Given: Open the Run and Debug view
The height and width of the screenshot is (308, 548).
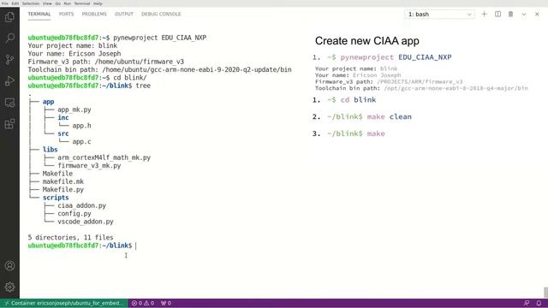Looking at the screenshot, I should (x=9, y=81).
